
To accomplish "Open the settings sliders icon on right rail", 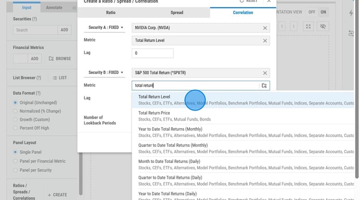I will pyautogui.click(x=351, y=33).
